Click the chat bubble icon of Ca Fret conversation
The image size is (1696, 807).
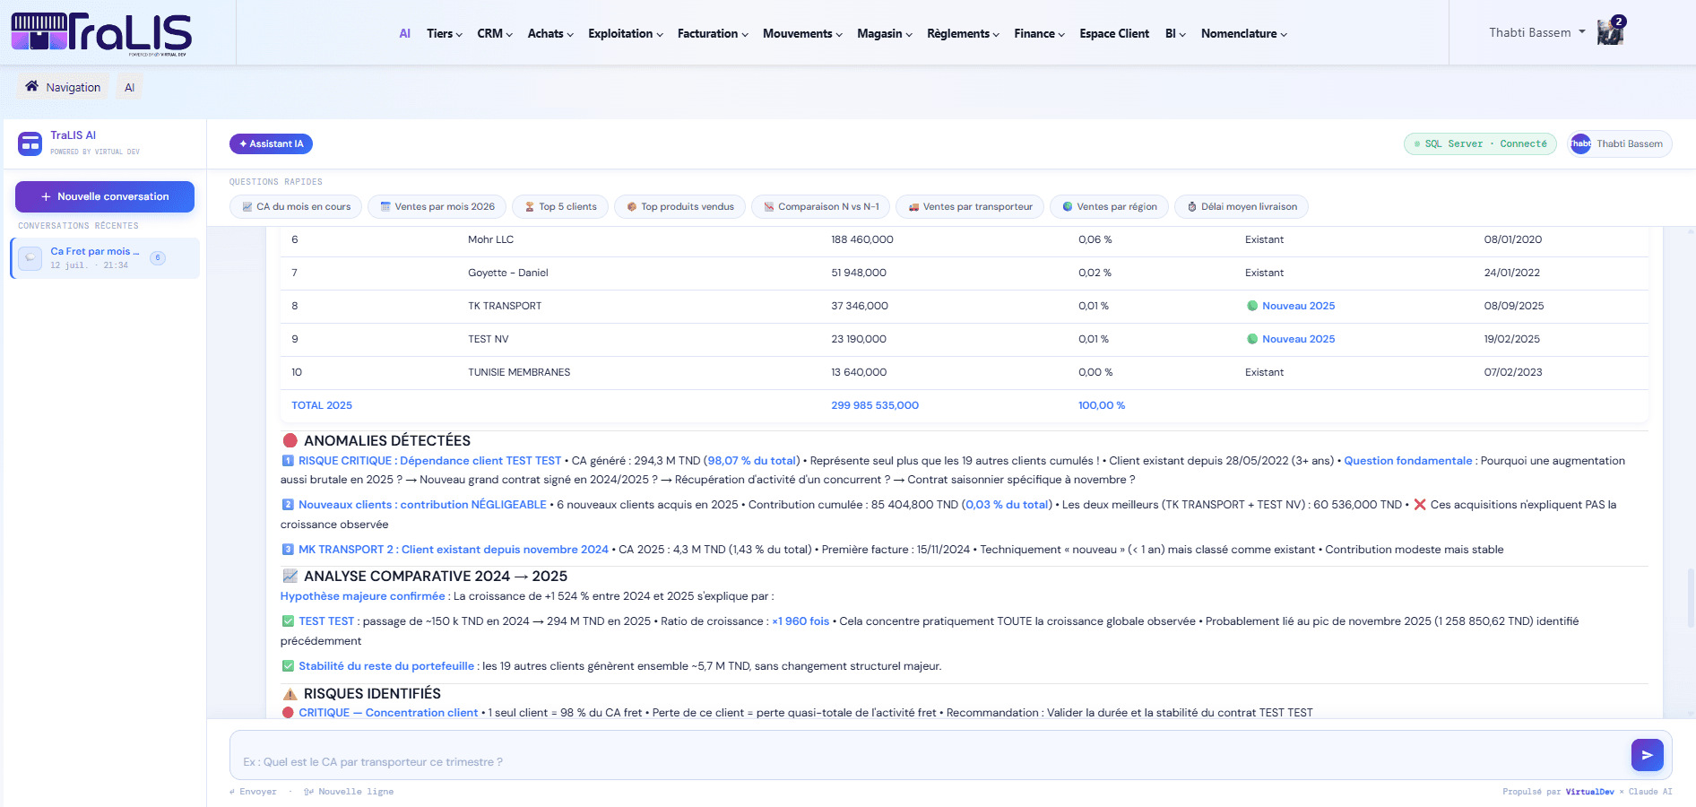tap(30, 258)
